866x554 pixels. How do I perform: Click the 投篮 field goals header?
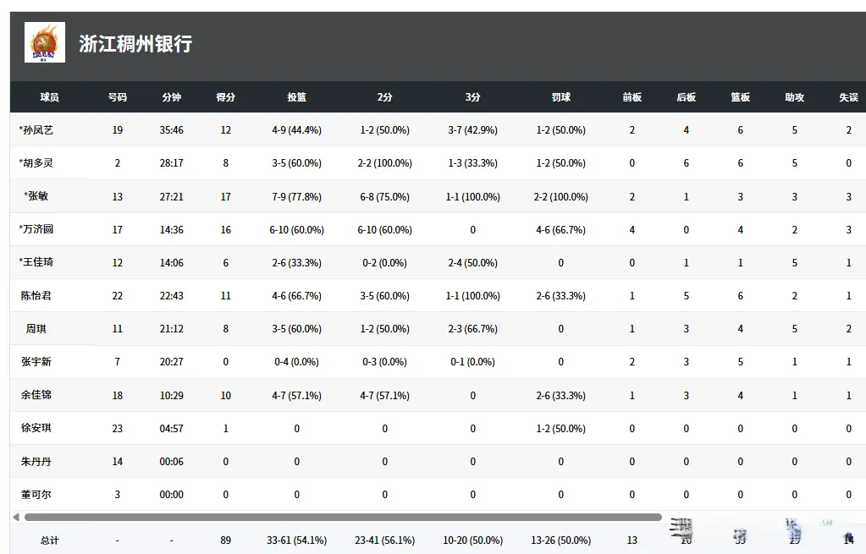pyautogui.click(x=296, y=97)
